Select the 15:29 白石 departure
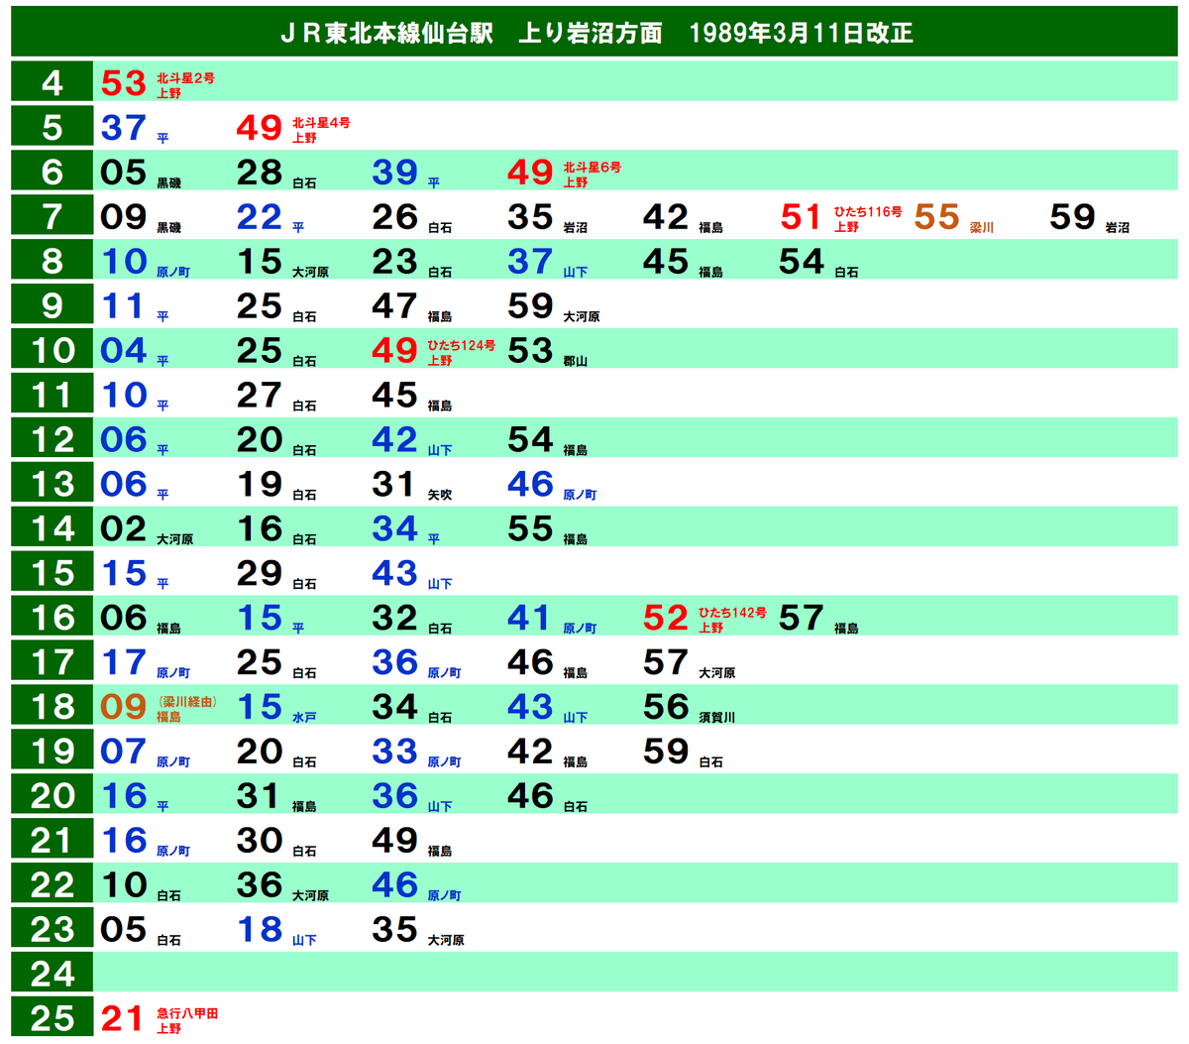 click(x=276, y=574)
